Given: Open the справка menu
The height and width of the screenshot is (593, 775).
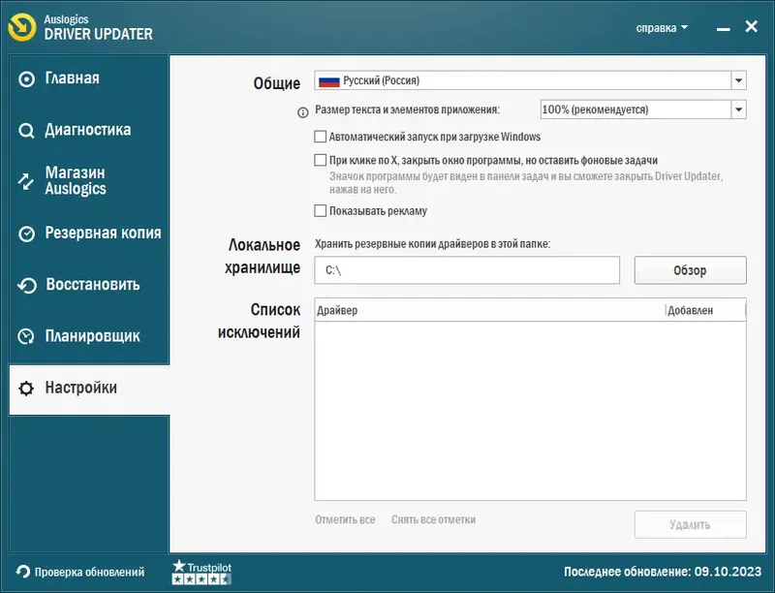Looking at the screenshot, I should (662, 27).
